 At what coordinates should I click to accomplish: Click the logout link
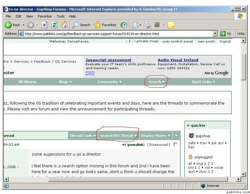point(225,41)
